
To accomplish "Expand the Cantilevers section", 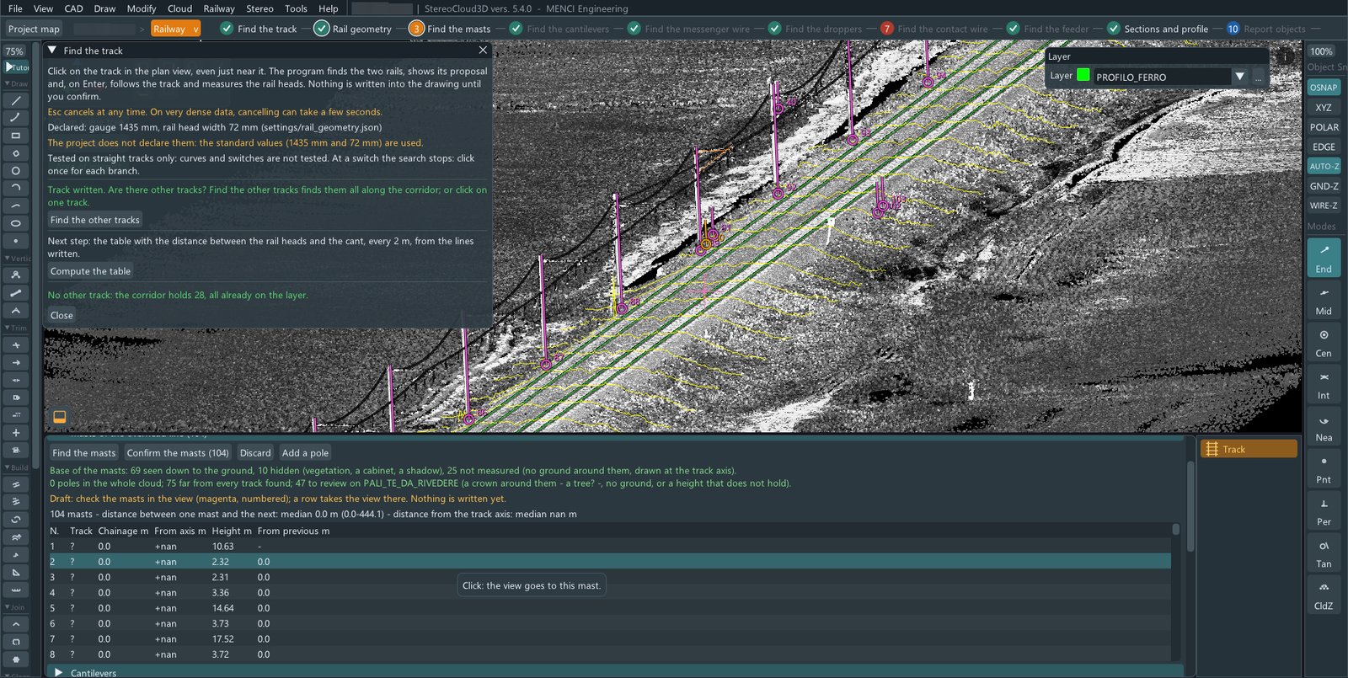I will (58, 673).
